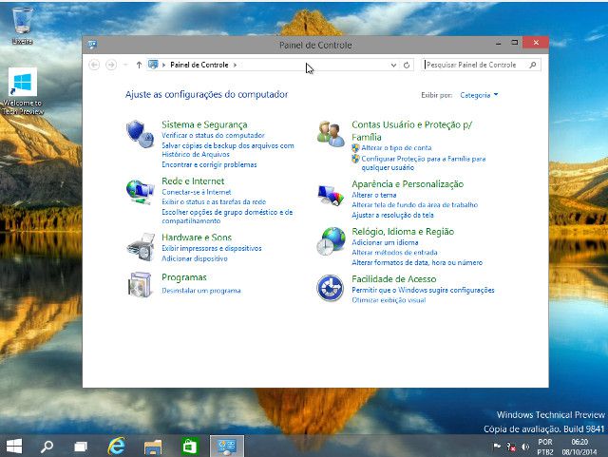608x457 pixels.
Task: Open the Programas disc box icon
Action: tap(140, 284)
